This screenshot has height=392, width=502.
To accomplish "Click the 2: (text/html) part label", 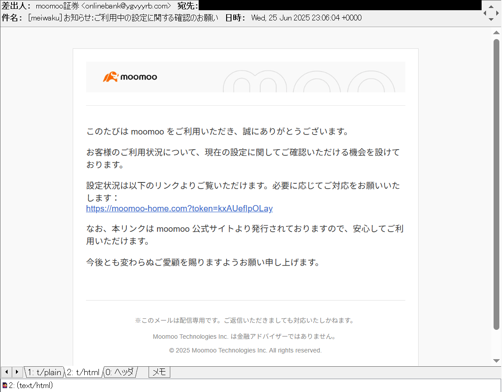I will (31, 385).
